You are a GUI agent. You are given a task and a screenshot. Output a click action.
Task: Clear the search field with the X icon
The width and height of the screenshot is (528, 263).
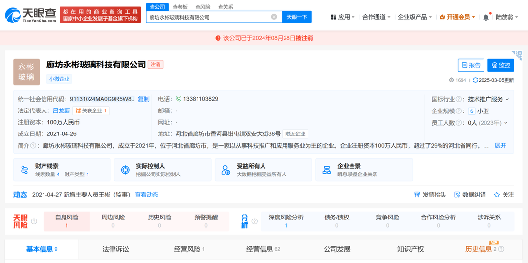point(274,17)
